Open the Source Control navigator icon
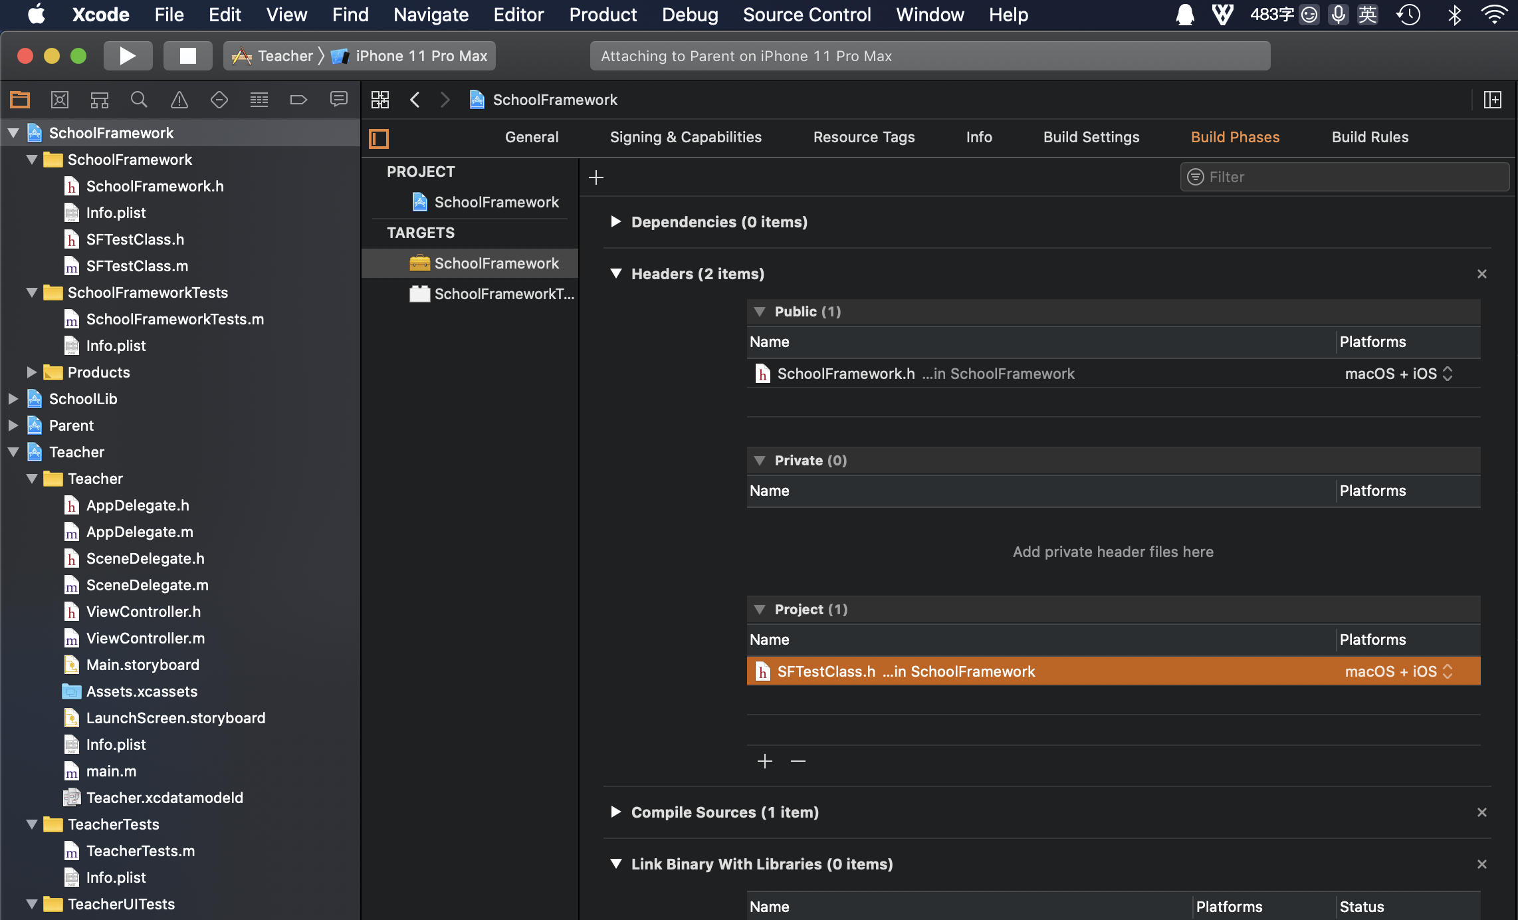The height and width of the screenshot is (920, 1518). [x=60, y=100]
